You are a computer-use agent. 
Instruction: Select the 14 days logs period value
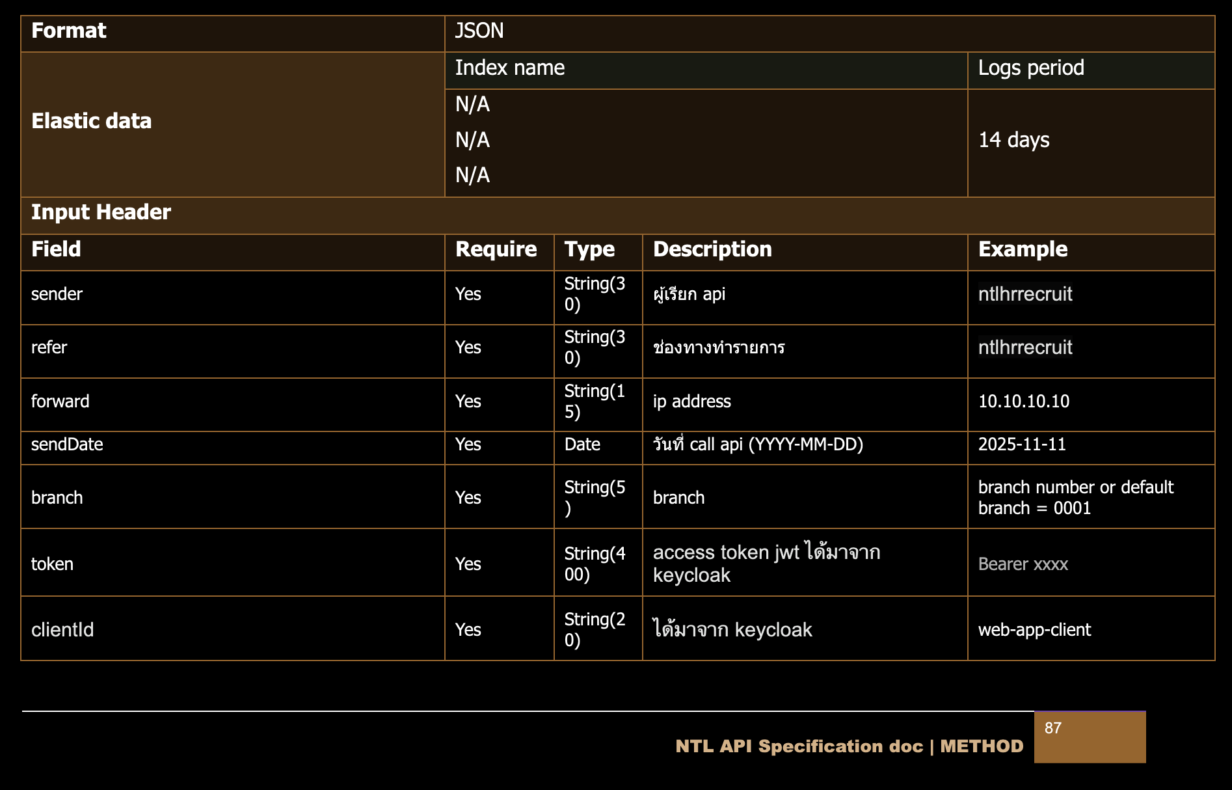point(1014,140)
